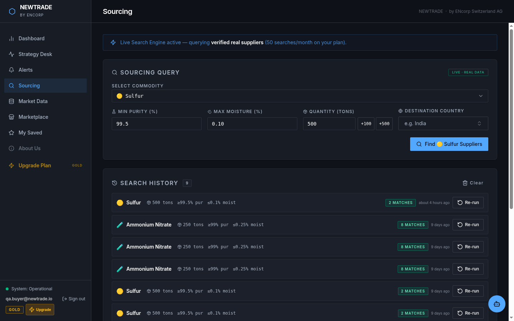This screenshot has height=321, width=514.
Task: Go to Strategy Desk page
Action: (45, 54)
